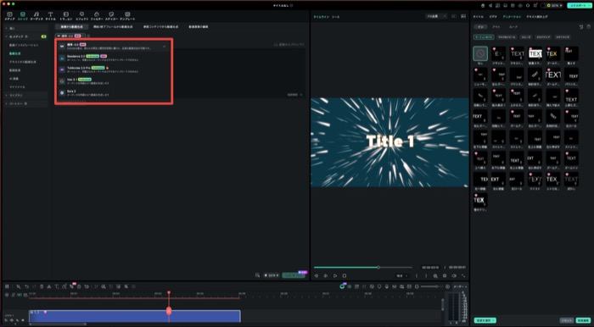
Task: Click the preview progress slider handle
Action: pyautogui.click(x=378, y=267)
